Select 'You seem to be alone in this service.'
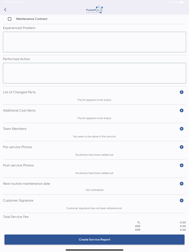Screen dimensions: 189x252 tap(94, 136)
